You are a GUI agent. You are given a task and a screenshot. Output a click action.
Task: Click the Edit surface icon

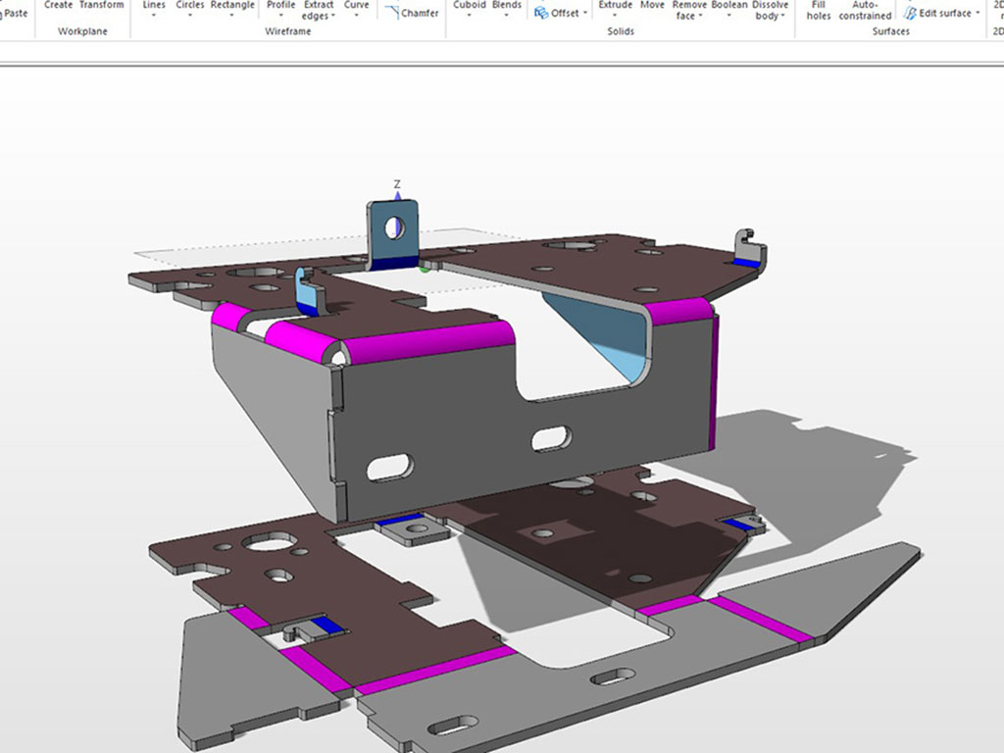(911, 13)
